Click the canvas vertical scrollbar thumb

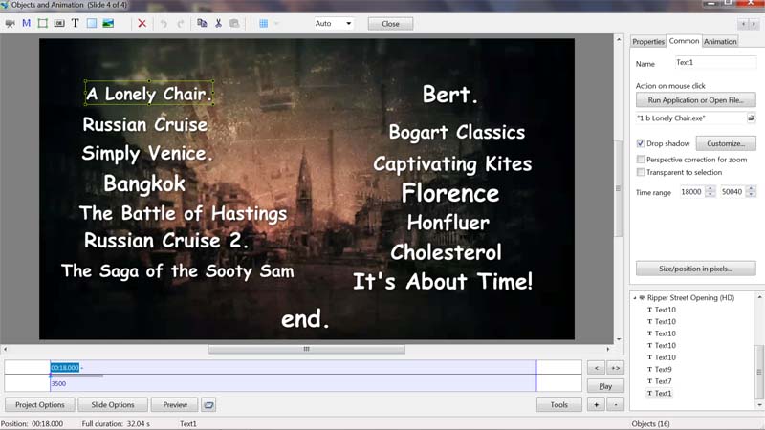coord(619,188)
